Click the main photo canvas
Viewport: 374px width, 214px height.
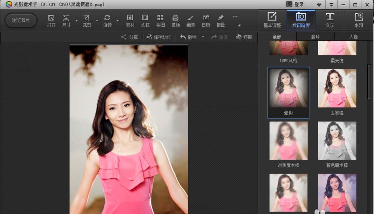[129, 129]
